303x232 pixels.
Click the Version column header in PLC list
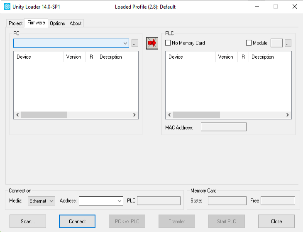click(x=227, y=57)
